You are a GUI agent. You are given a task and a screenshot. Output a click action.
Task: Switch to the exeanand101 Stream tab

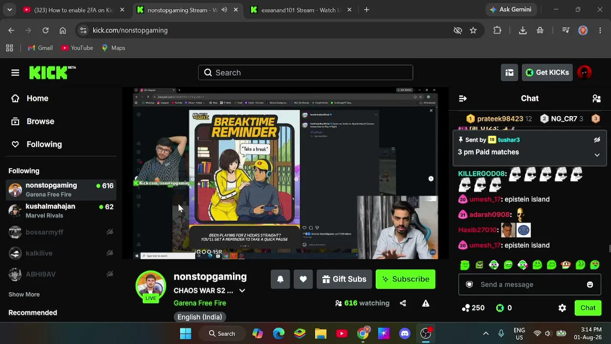[301, 10]
